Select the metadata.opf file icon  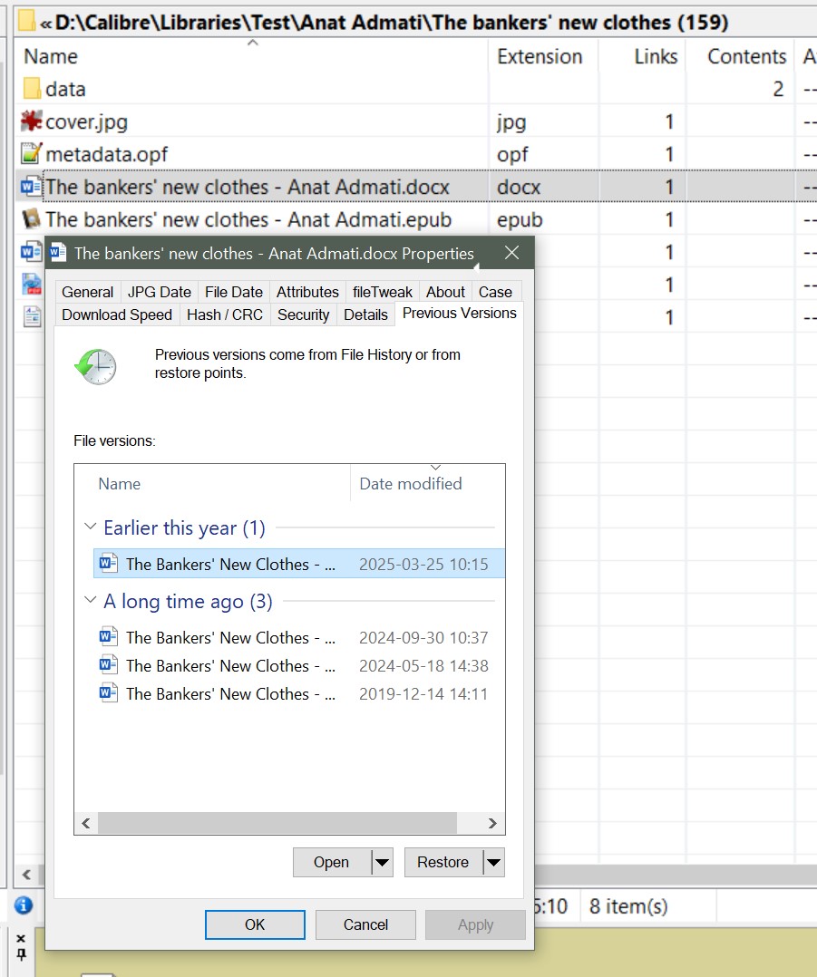(31, 154)
